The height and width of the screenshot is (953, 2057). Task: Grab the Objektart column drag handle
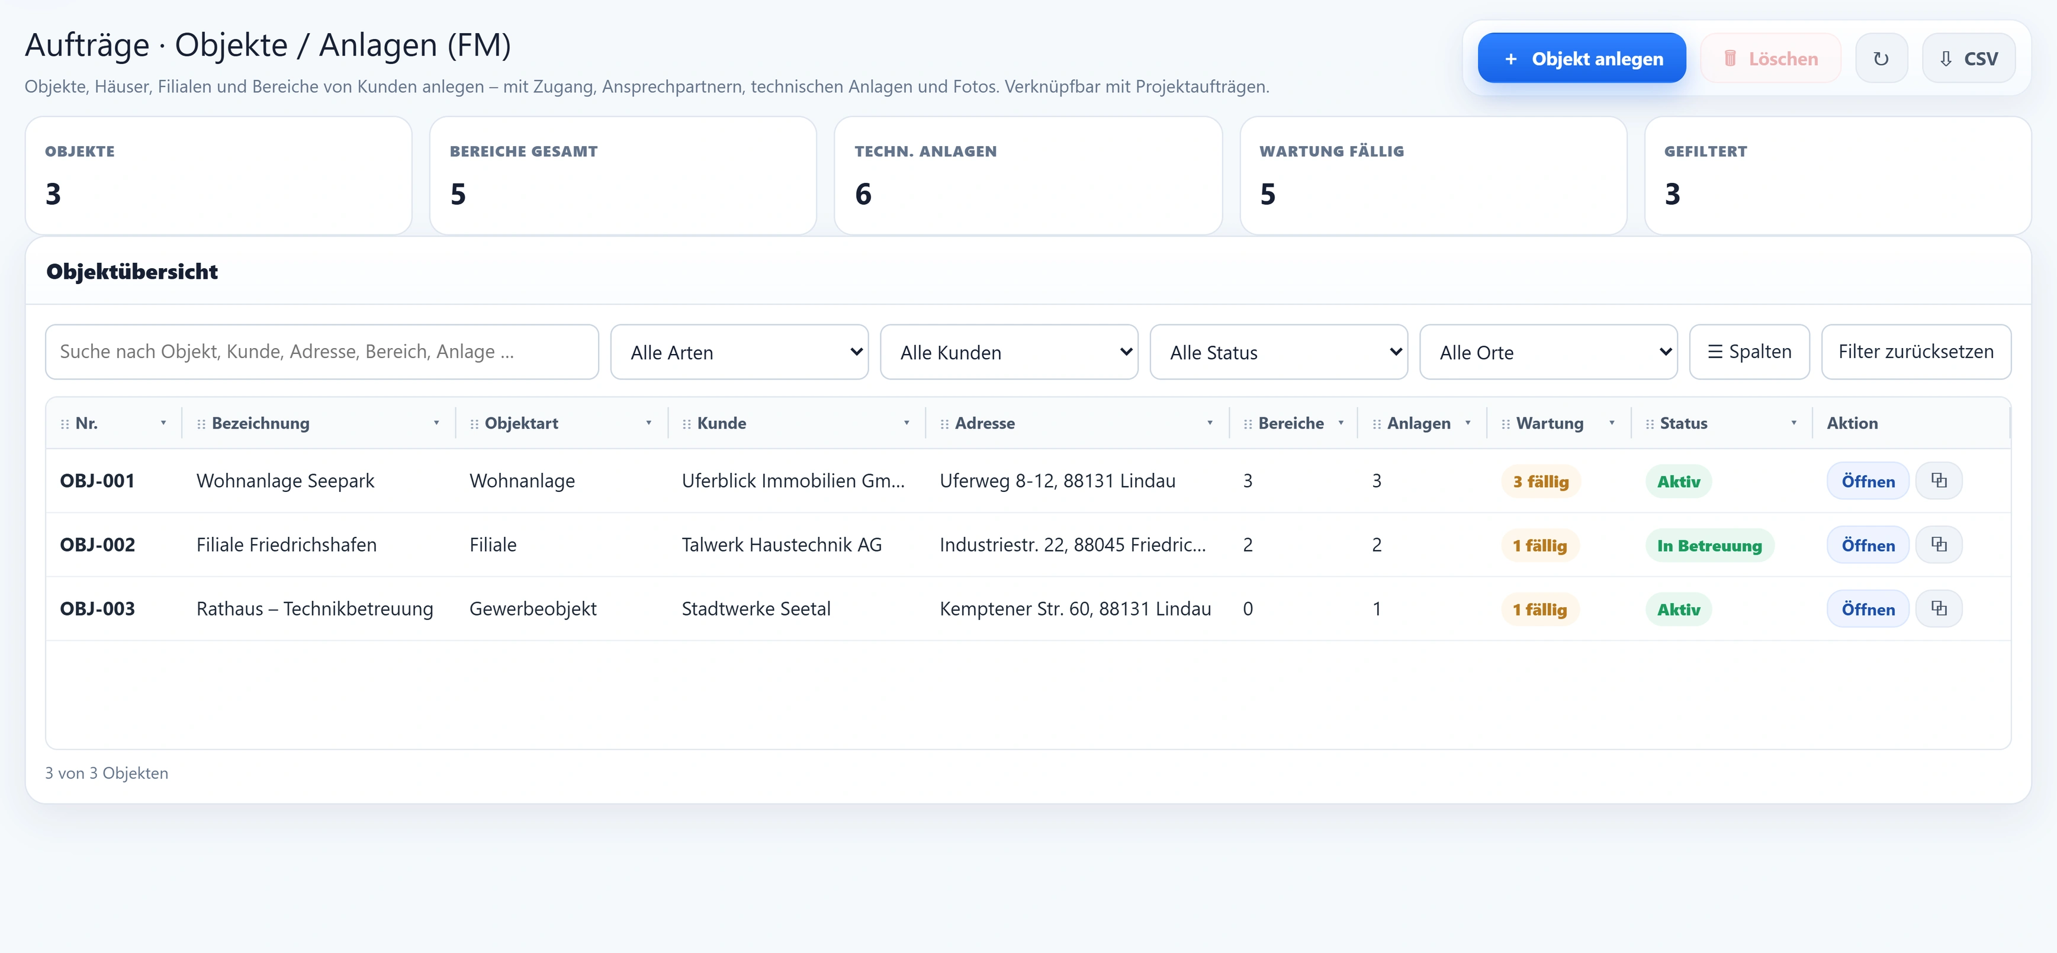tap(474, 424)
